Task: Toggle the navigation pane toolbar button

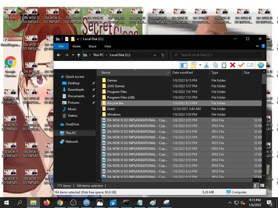Action: (x=184, y=65)
